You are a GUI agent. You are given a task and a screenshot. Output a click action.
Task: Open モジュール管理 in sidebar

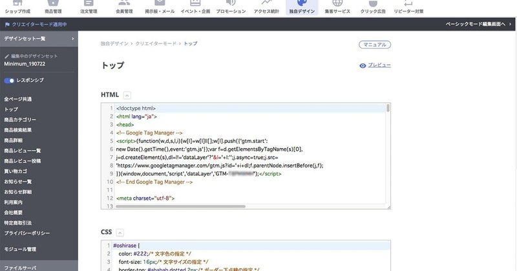click(x=20, y=249)
